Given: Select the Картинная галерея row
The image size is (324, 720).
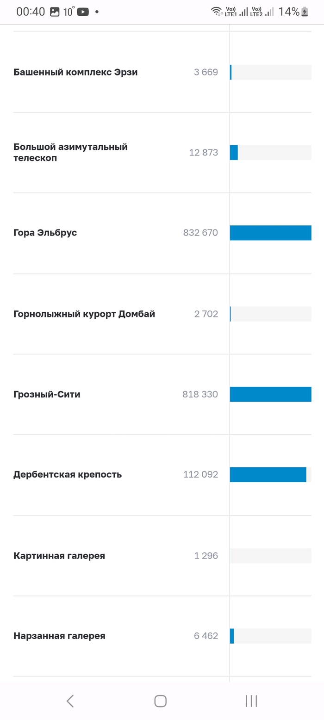Looking at the screenshot, I should [59, 556].
